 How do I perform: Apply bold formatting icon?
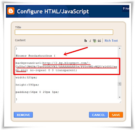[x=86, y=41]
